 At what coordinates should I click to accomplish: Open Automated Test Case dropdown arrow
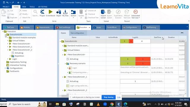(139, 18)
